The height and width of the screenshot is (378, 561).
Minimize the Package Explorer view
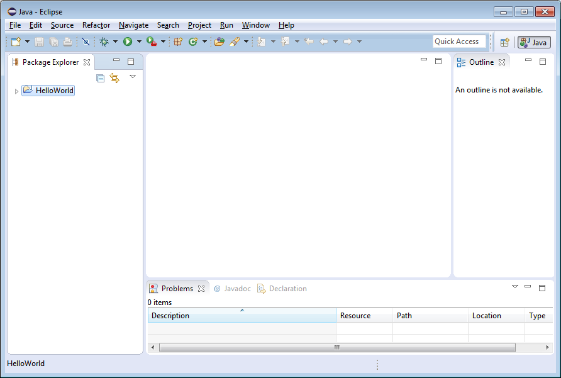(116, 60)
